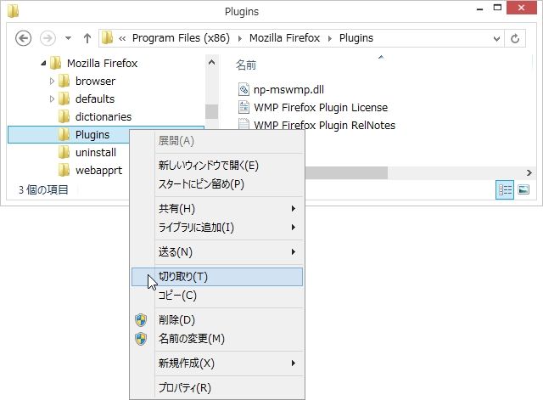Minimize the Plugins window
The image size is (543, 400).
click(479, 9)
